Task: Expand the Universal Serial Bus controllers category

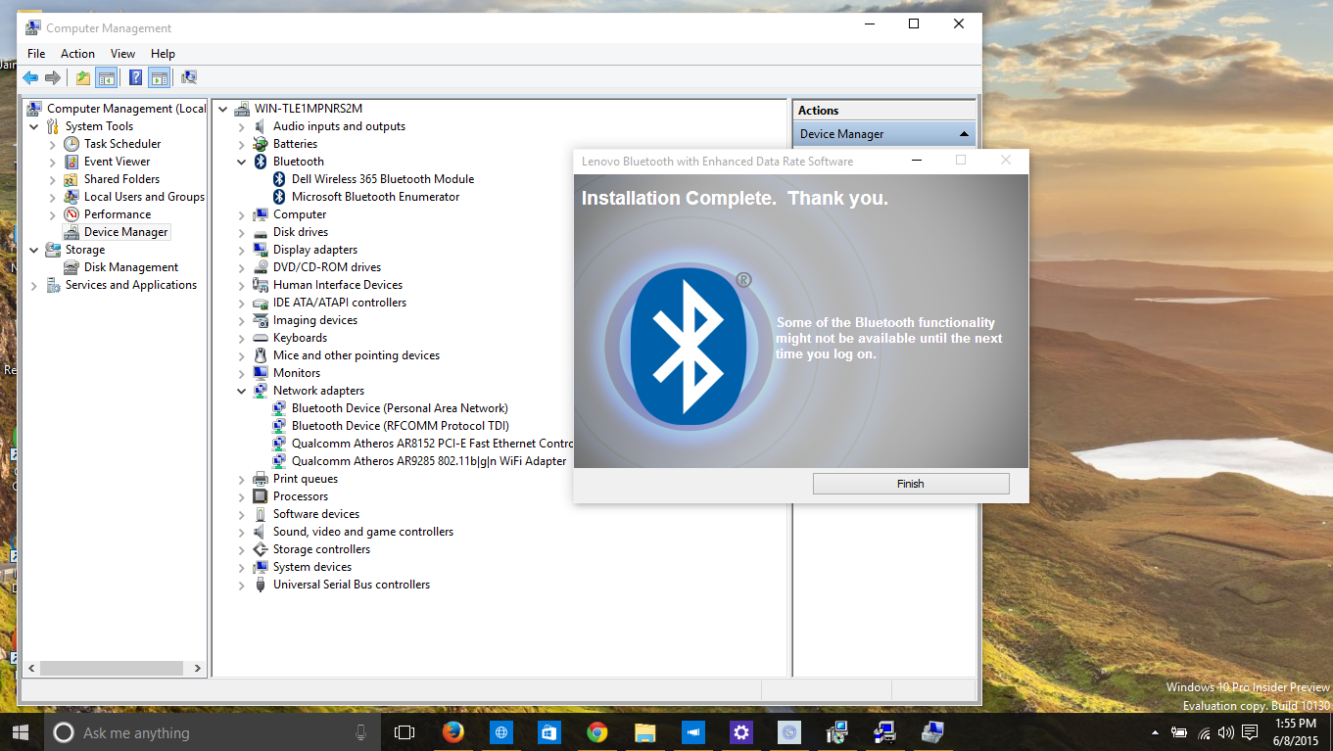Action: tap(242, 585)
